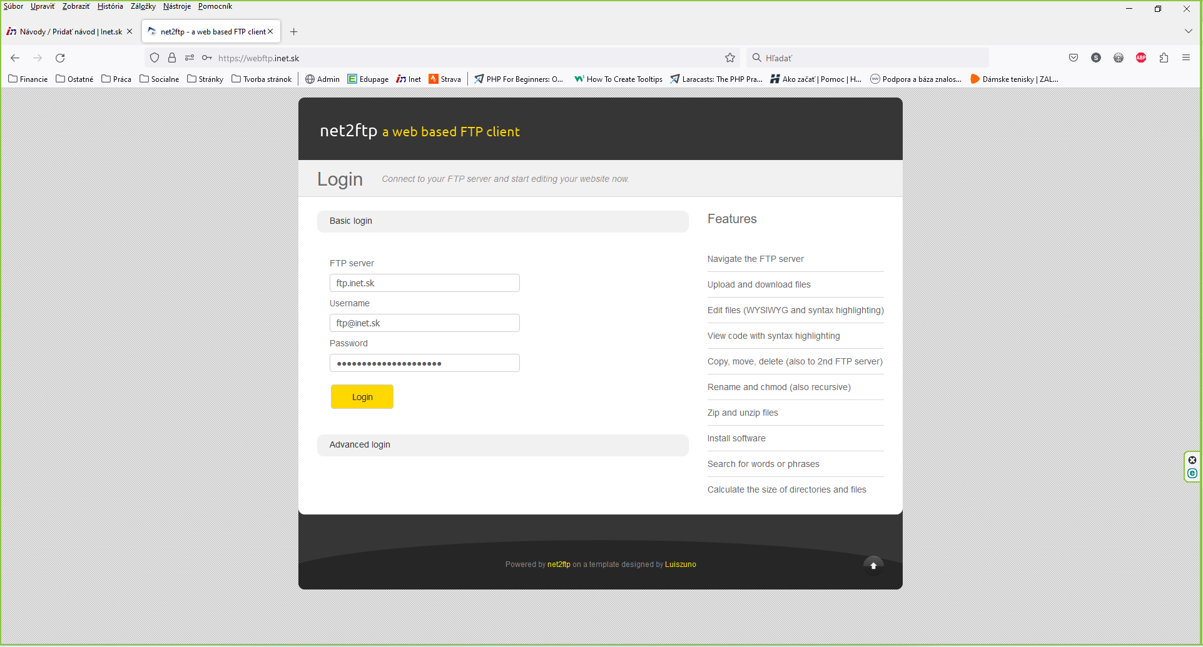
Task: Click the forward navigation arrow
Action: [x=38, y=58]
